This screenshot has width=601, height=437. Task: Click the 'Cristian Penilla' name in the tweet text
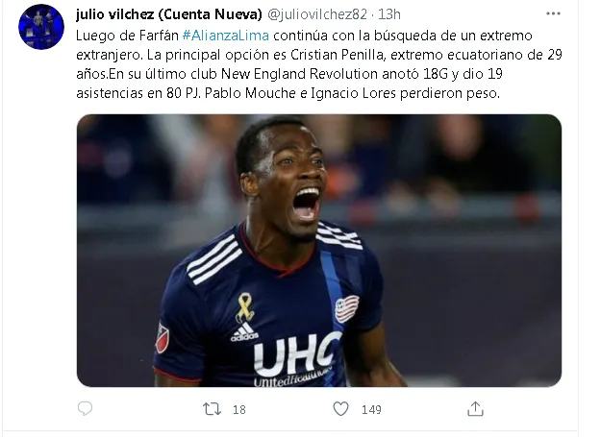coord(337,55)
